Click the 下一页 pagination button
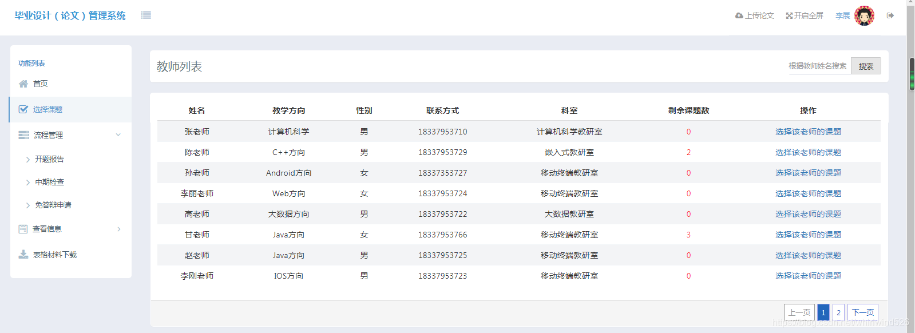The width and height of the screenshot is (915, 333). [x=863, y=312]
